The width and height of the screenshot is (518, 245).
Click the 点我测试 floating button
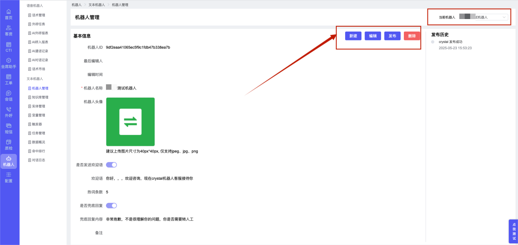(x=514, y=232)
